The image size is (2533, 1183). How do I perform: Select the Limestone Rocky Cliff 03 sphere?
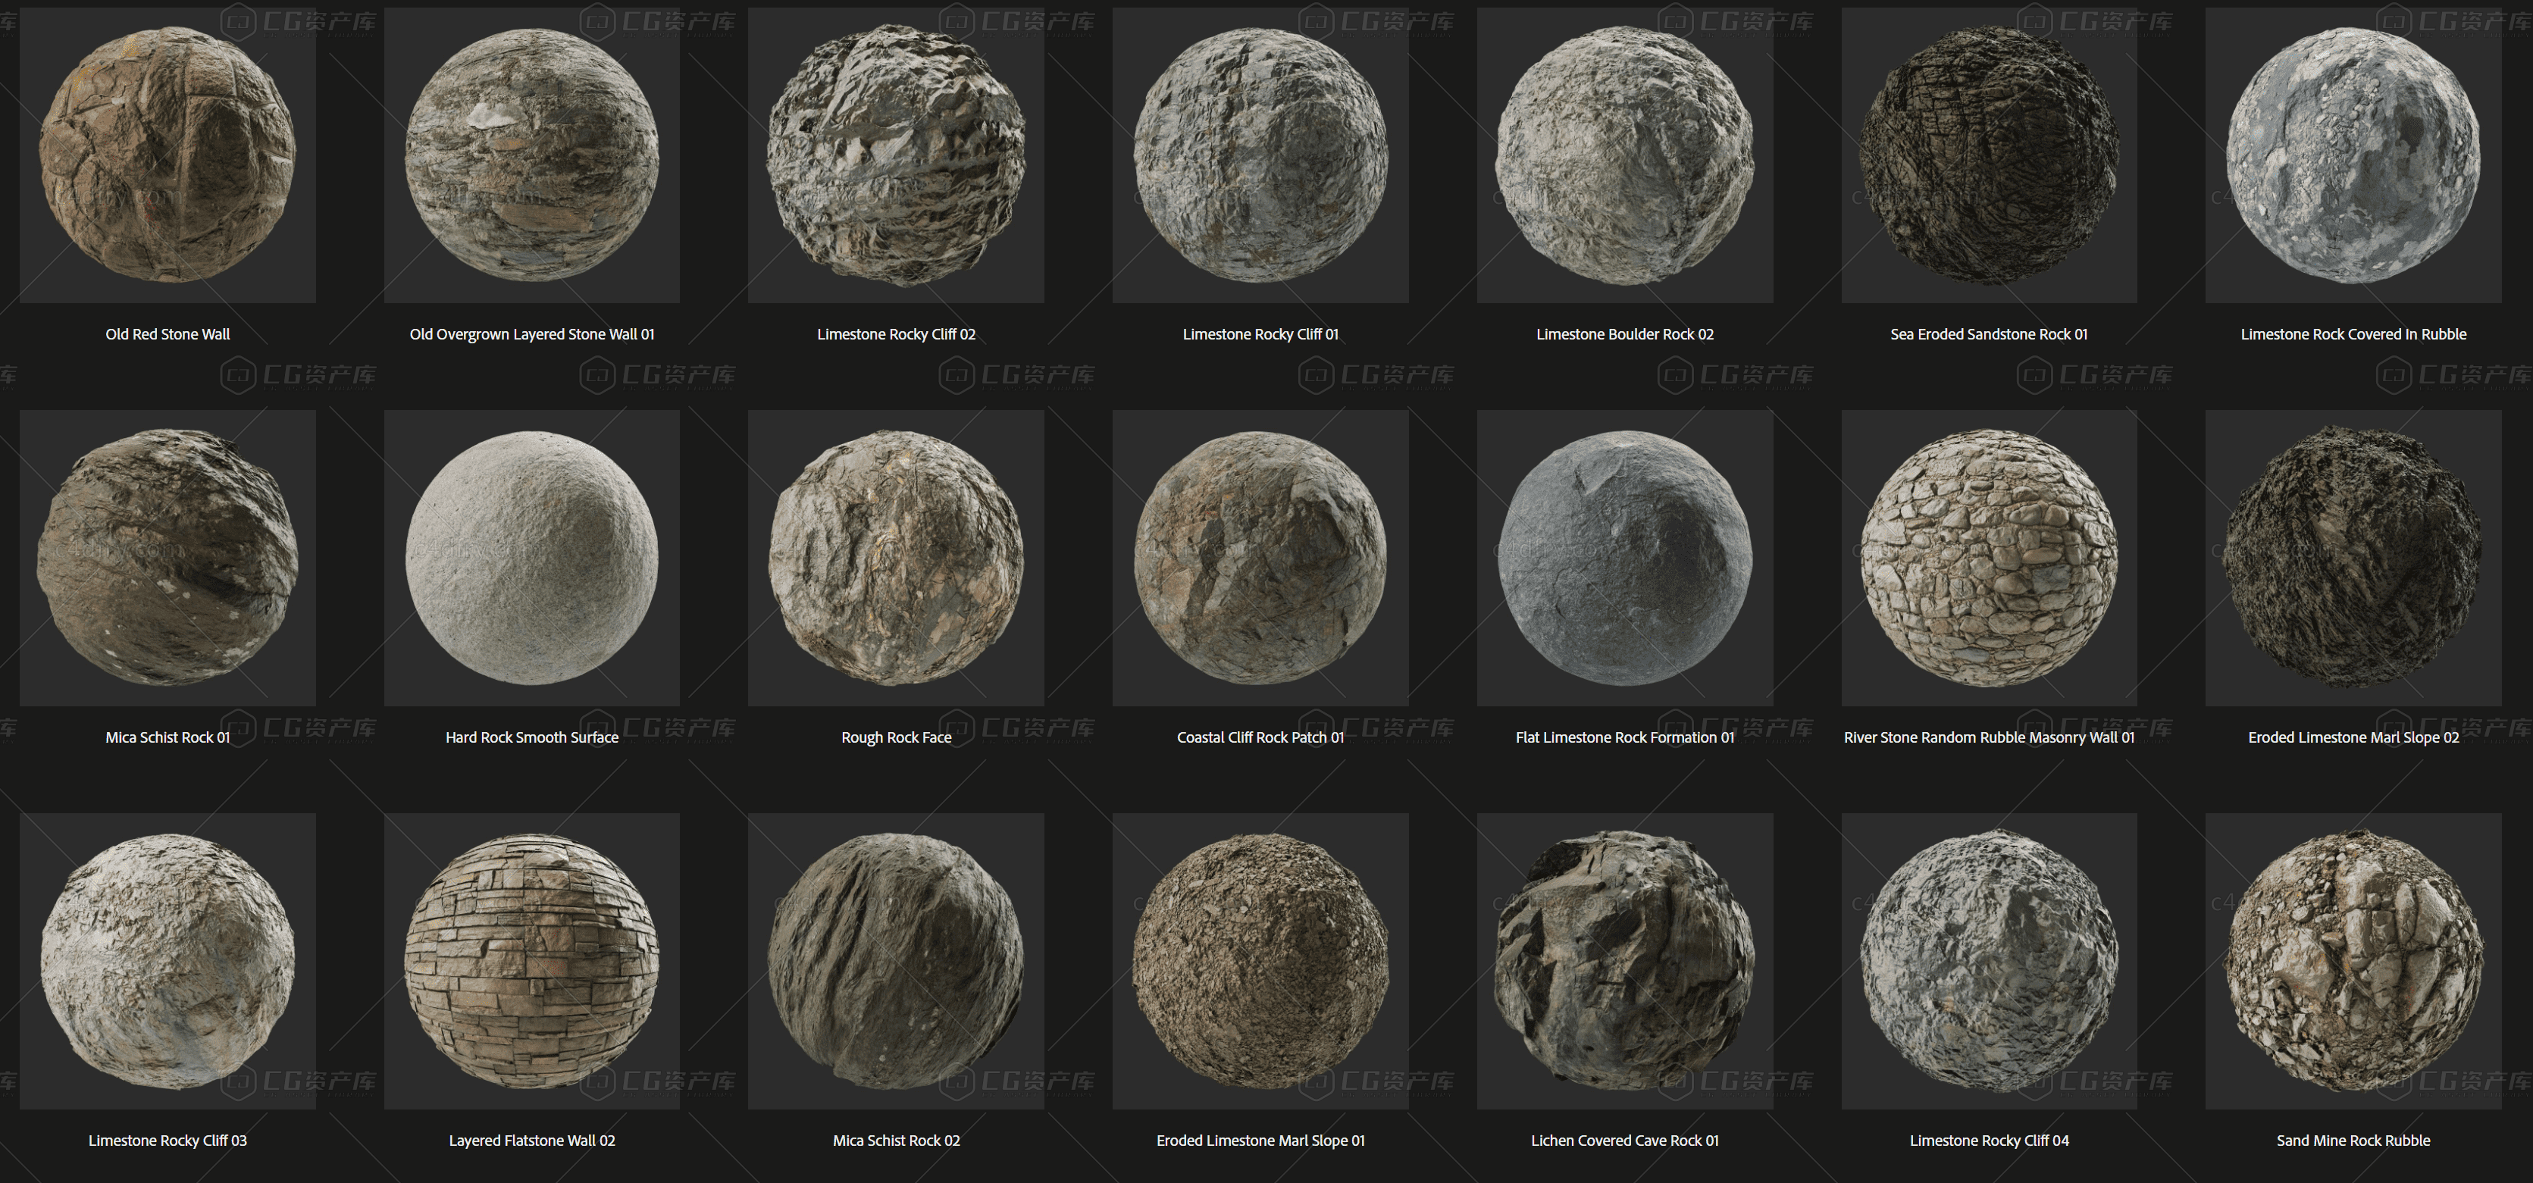pos(168,961)
